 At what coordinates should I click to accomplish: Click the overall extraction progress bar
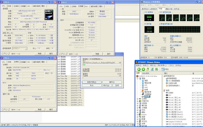102,78
